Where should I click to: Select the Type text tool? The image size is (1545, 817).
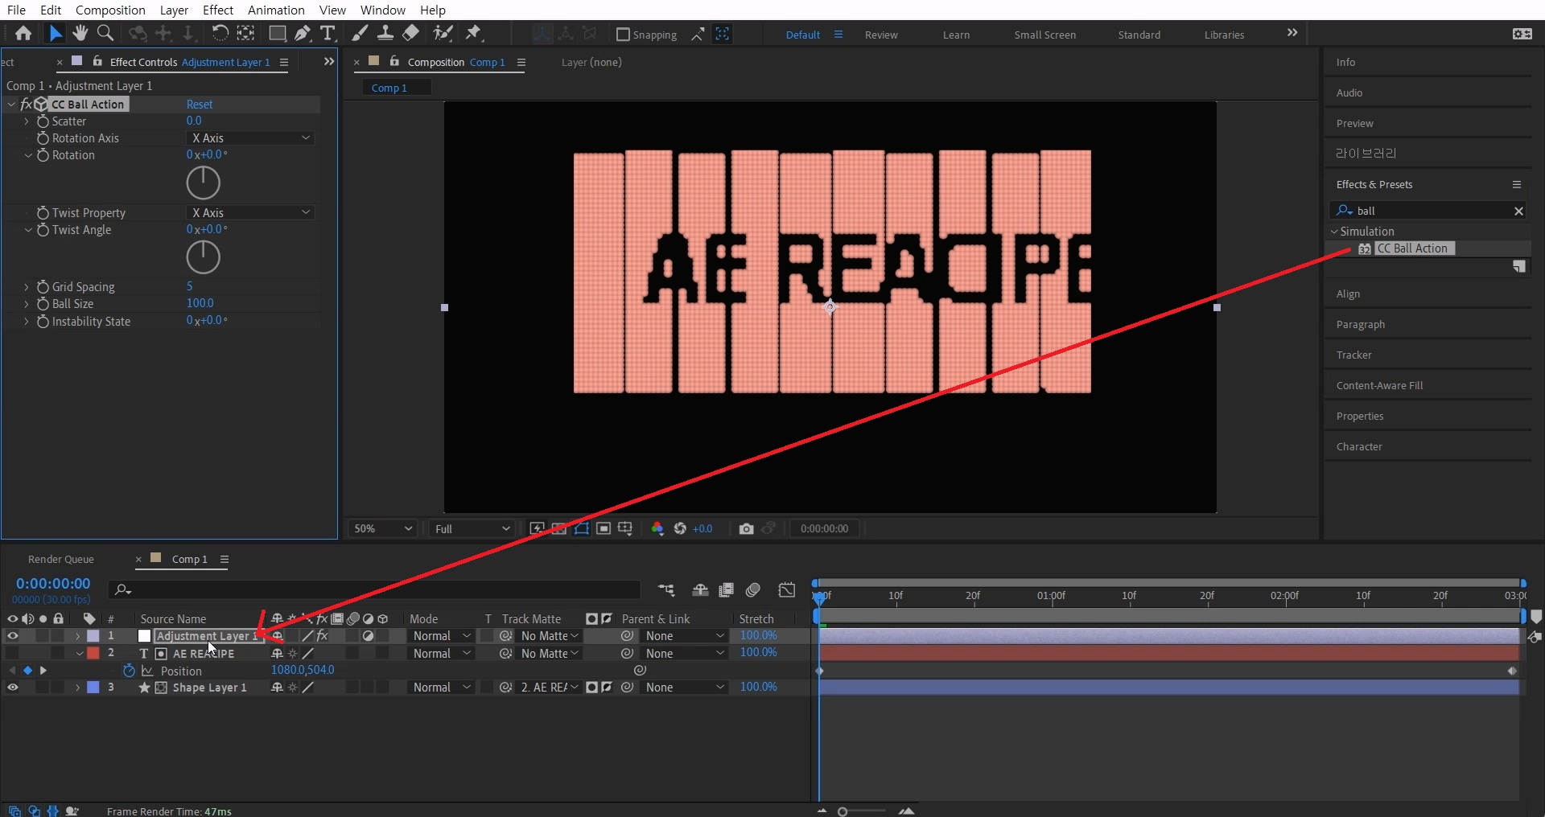(x=328, y=34)
